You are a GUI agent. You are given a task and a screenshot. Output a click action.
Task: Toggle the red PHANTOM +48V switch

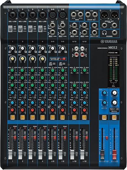(64, 59)
